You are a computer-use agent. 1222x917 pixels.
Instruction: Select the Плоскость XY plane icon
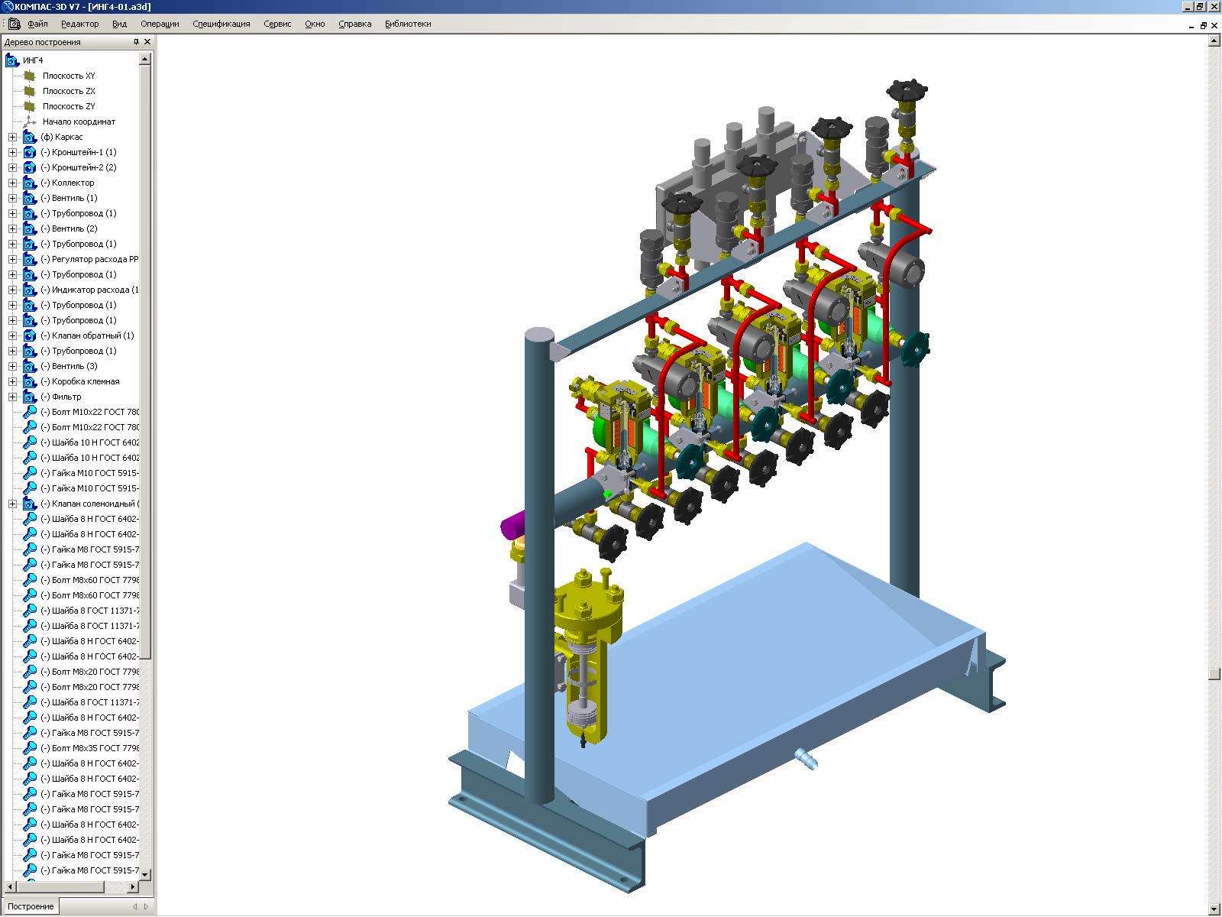click(x=30, y=76)
